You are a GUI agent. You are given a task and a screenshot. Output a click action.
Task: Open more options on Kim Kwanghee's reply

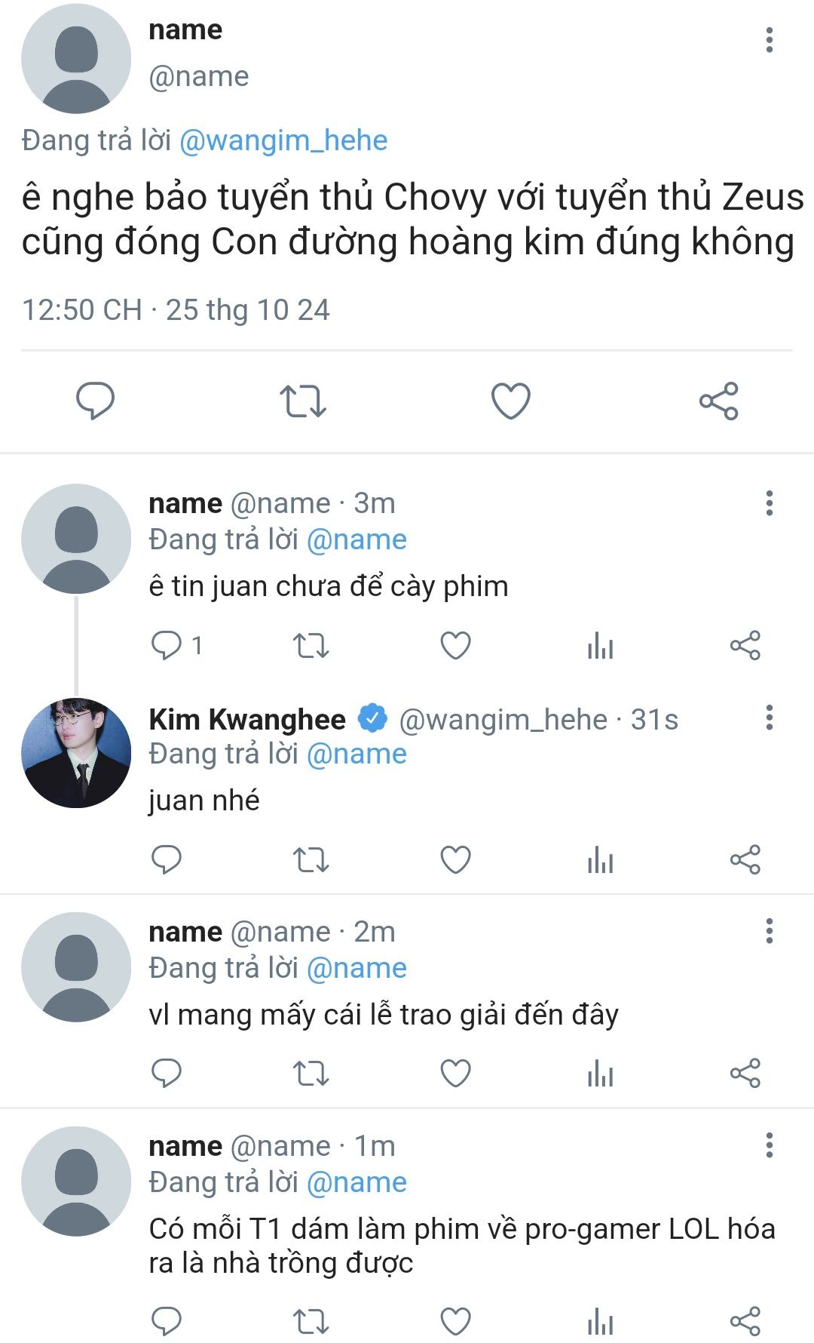(769, 718)
